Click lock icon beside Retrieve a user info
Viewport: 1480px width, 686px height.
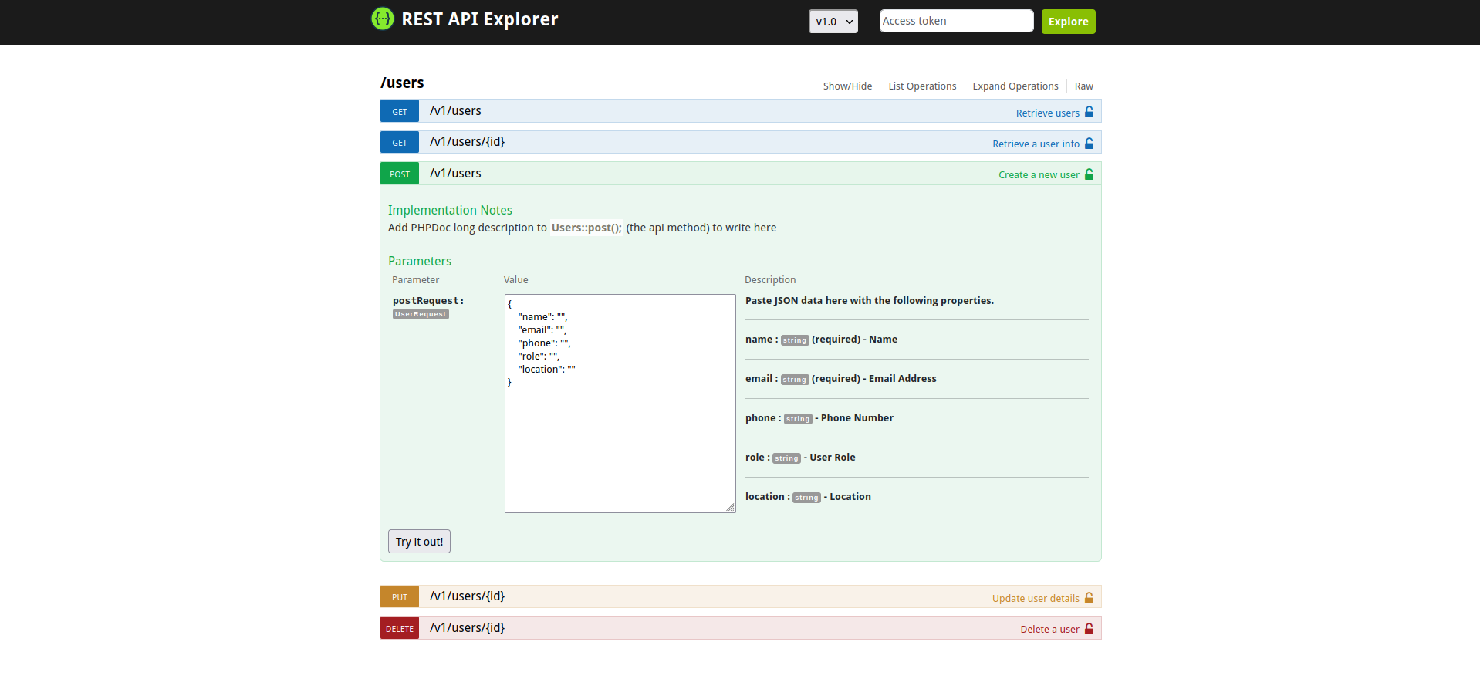pos(1089,144)
